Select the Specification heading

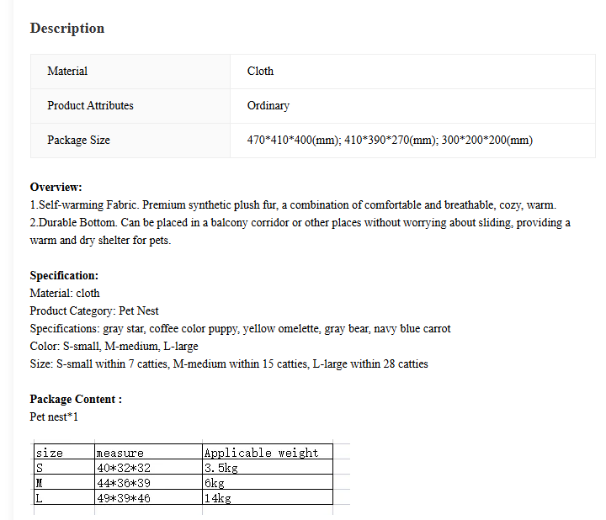[x=64, y=275]
